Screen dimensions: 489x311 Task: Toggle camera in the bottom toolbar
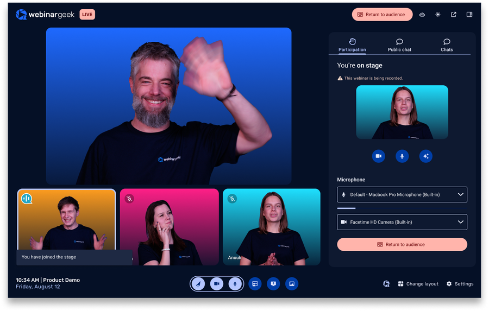[x=217, y=283]
